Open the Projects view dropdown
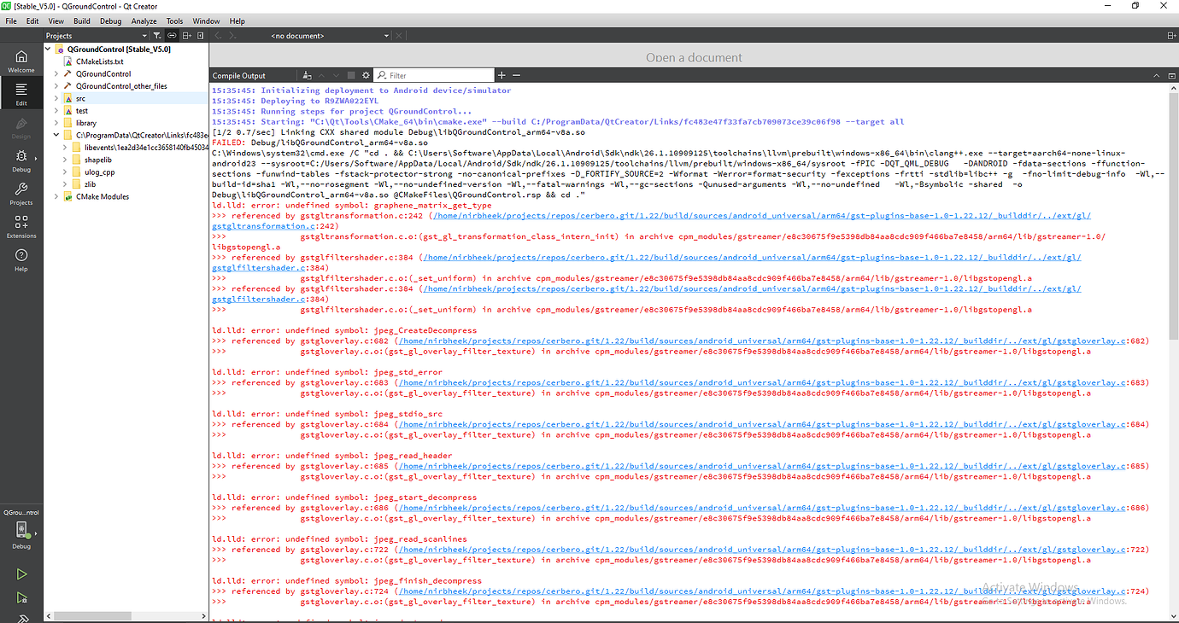The image size is (1179, 623). click(x=97, y=36)
